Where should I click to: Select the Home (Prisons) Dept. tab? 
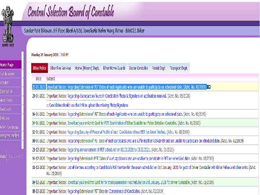[x=87, y=68]
